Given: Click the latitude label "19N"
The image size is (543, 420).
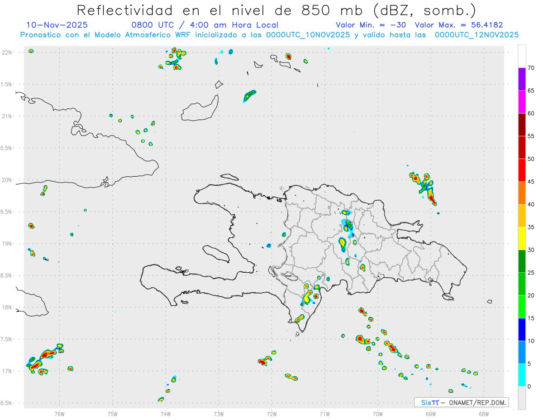Looking at the screenshot, I should pos(8,244).
